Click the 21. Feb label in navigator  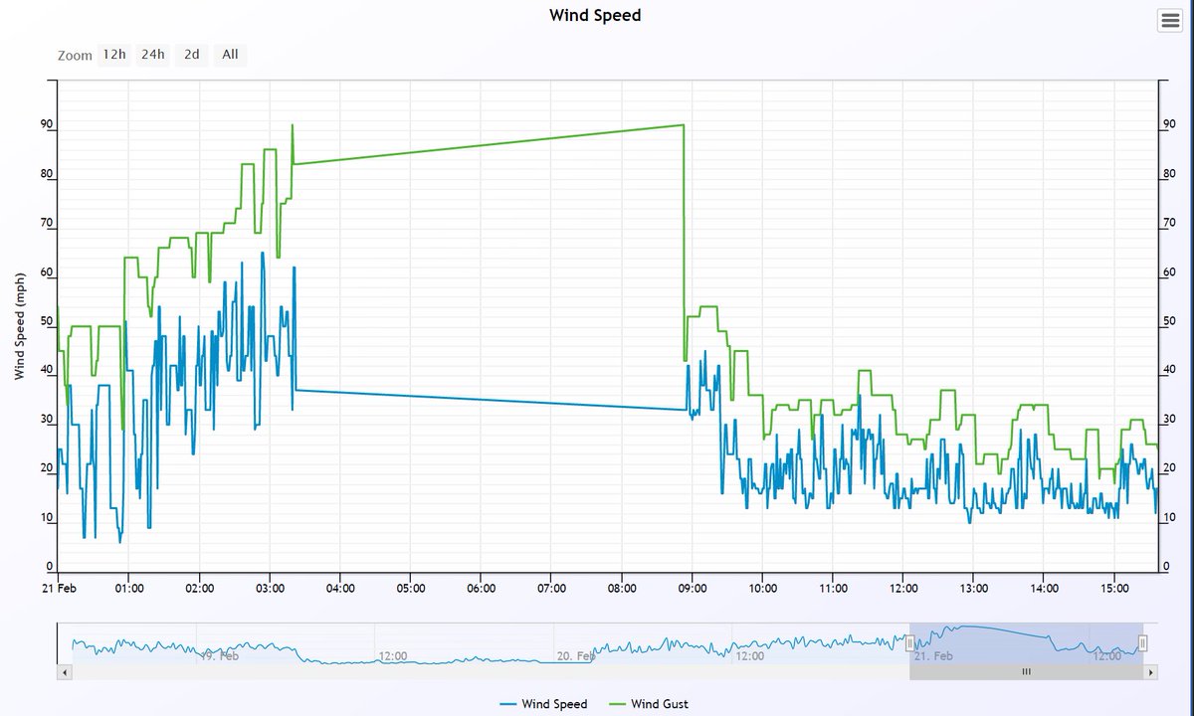(x=932, y=656)
